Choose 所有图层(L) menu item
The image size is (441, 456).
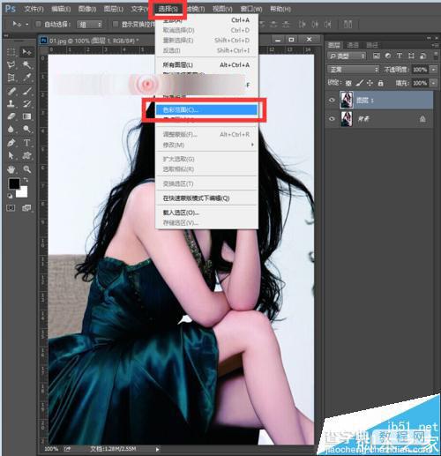[x=206, y=65]
